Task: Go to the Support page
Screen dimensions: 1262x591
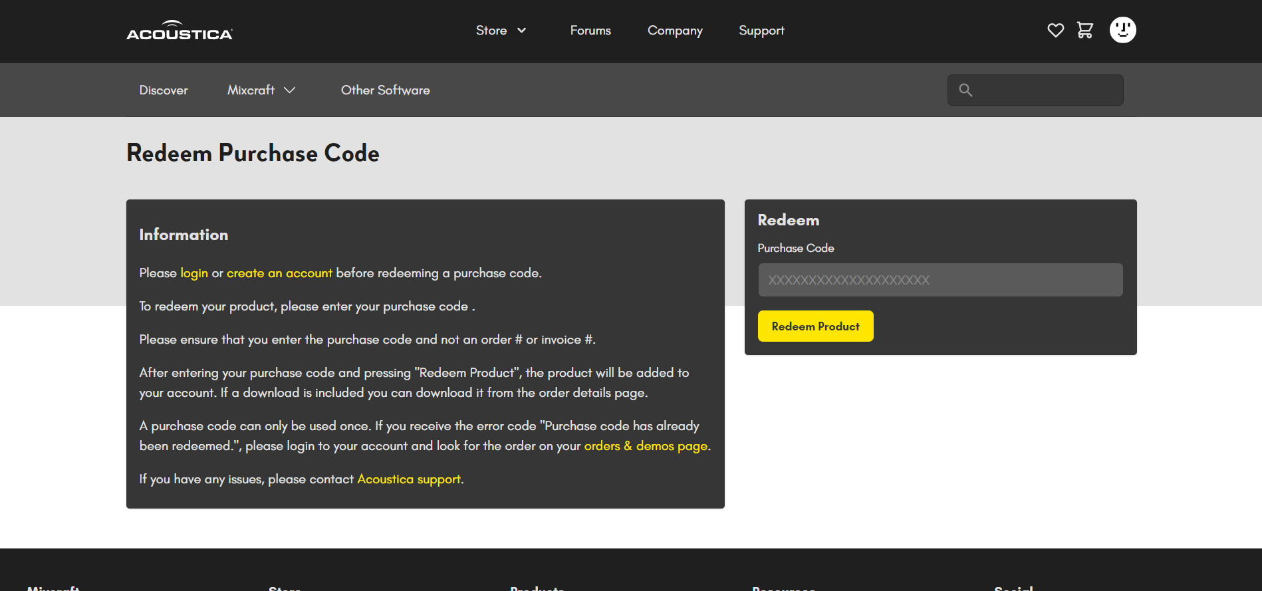Action: tap(761, 31)
